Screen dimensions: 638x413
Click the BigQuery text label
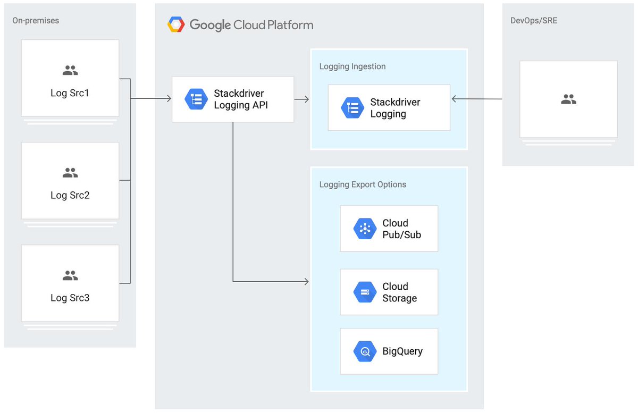pyautogui.click(x=402, y=351)
